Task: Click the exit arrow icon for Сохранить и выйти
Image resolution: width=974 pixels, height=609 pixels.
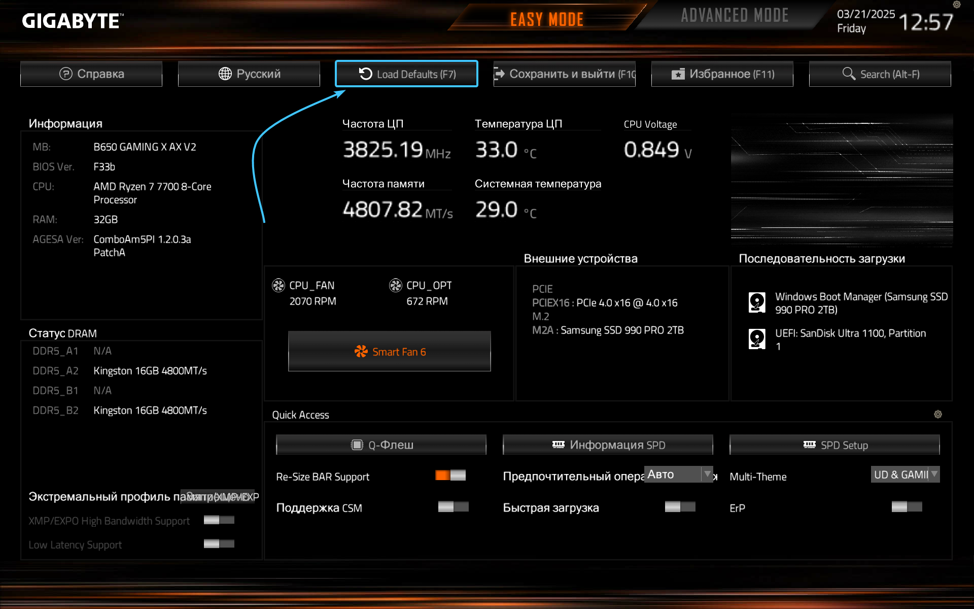Action: [499, 74]
